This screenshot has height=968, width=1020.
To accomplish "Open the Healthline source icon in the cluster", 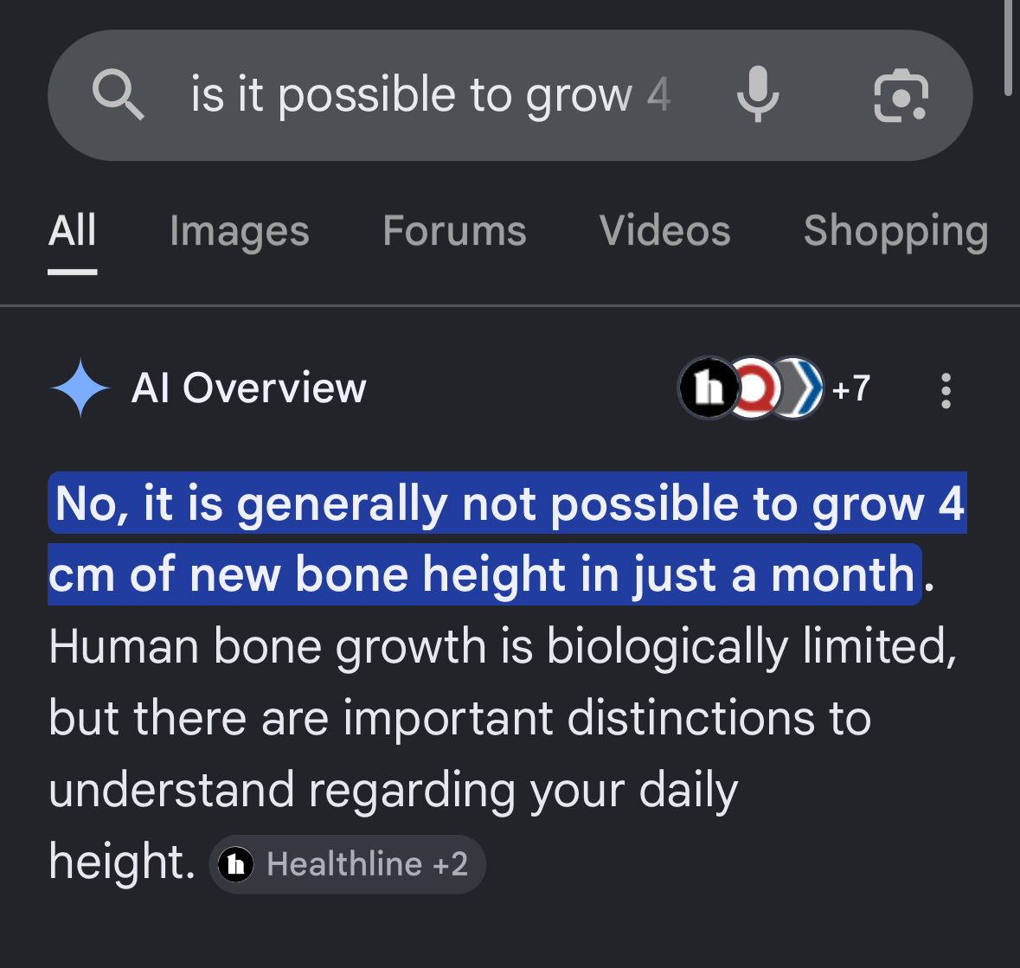I will (709, 388).
